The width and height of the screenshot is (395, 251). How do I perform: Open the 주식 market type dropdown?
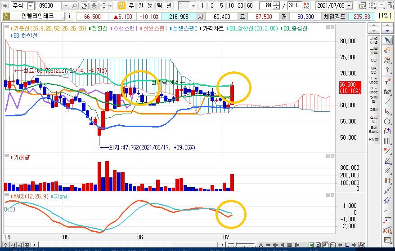pos(31,5)
